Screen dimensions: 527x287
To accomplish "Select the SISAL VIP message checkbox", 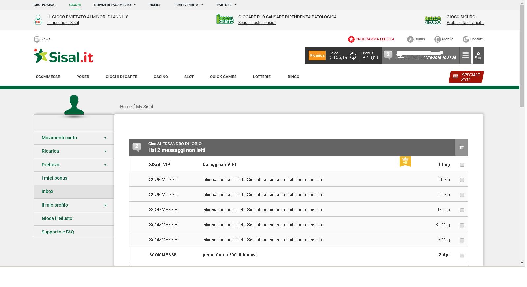I will click(462, 165).
